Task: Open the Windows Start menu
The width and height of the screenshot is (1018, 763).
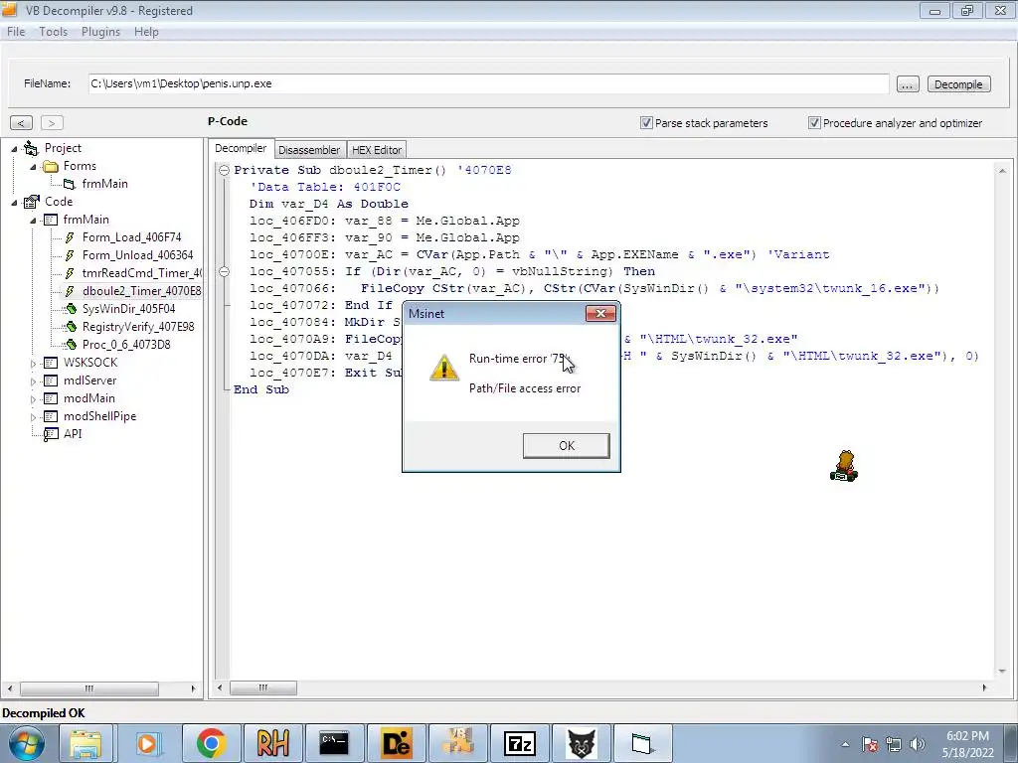Action: click(26, 743)
